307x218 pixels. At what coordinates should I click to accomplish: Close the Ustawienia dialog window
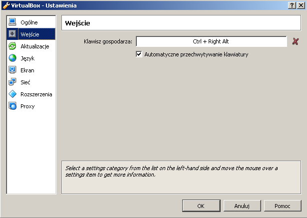(301, 5)
